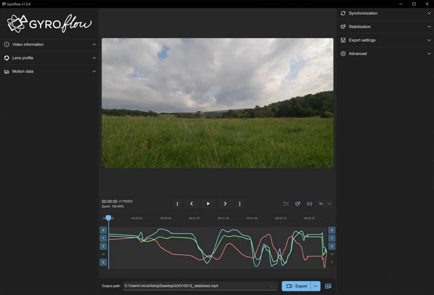Open the render queue icon beside Export

click(328, 286)
